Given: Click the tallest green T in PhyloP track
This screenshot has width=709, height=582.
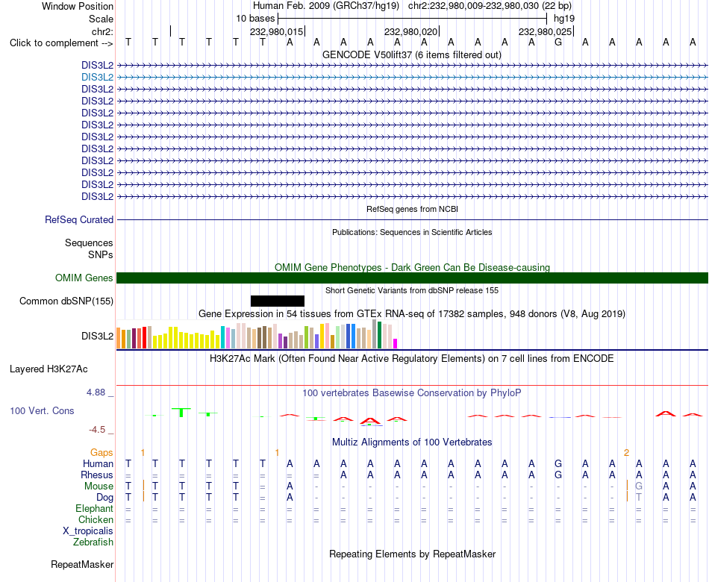Looking at the screenshot, I should click(x=181, y=412).
